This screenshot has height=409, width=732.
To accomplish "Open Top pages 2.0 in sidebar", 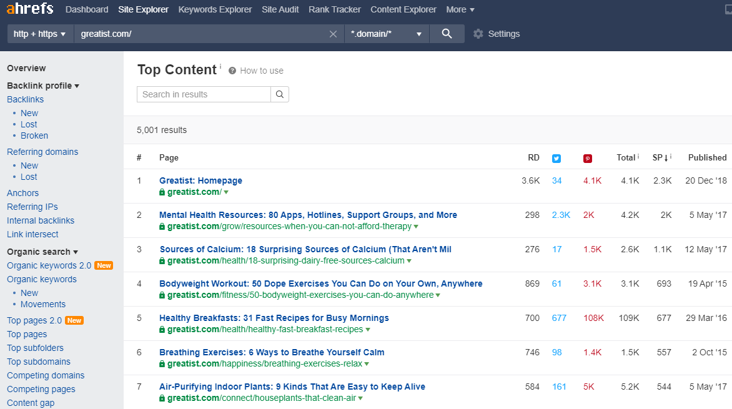I will tap(34, 320).
